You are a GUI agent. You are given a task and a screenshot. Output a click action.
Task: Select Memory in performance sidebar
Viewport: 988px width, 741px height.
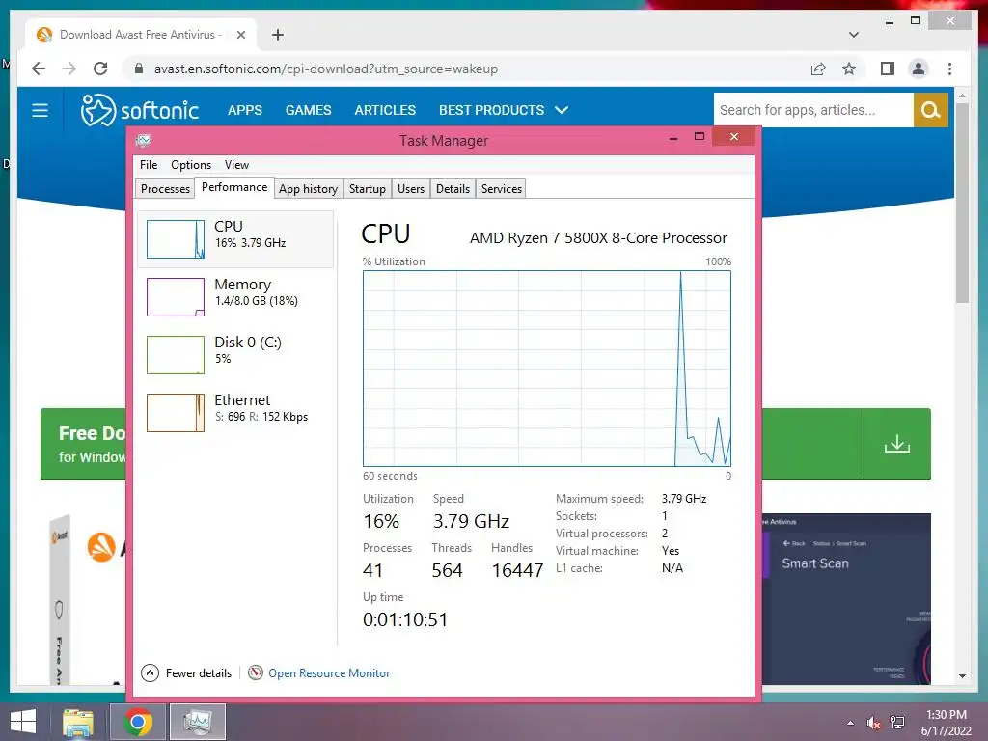click(235, 297)
